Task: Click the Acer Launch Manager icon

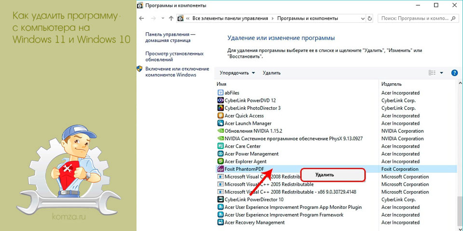Action: coord(220,123)
